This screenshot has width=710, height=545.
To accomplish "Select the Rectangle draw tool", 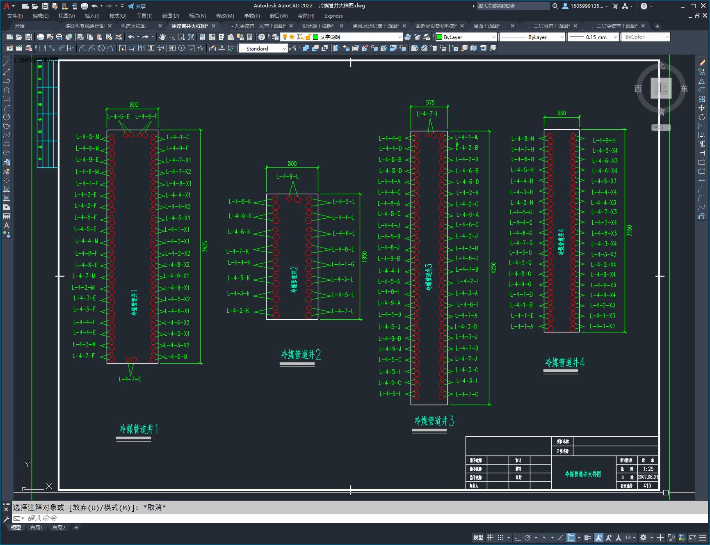I will click(x=7, y=99).
